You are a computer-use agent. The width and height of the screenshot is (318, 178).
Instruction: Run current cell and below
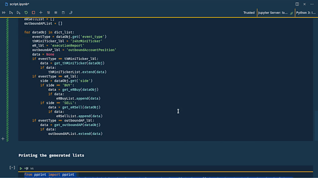coord(18,13)
